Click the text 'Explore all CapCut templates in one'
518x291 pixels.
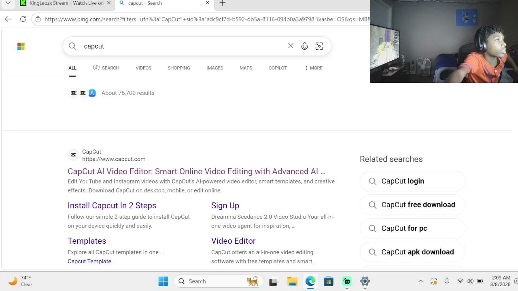[116, 252]
